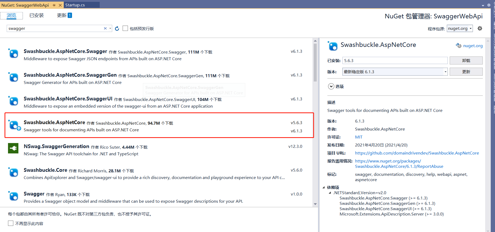Check the do not show again box
The height and width of the screenshot is (232, 495).
click(x=11, y=223)
